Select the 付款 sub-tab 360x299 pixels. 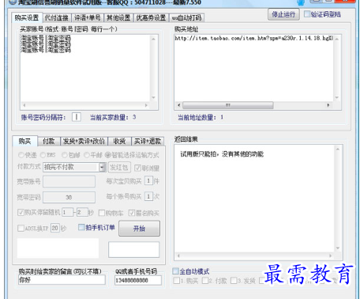coord(49,142)
